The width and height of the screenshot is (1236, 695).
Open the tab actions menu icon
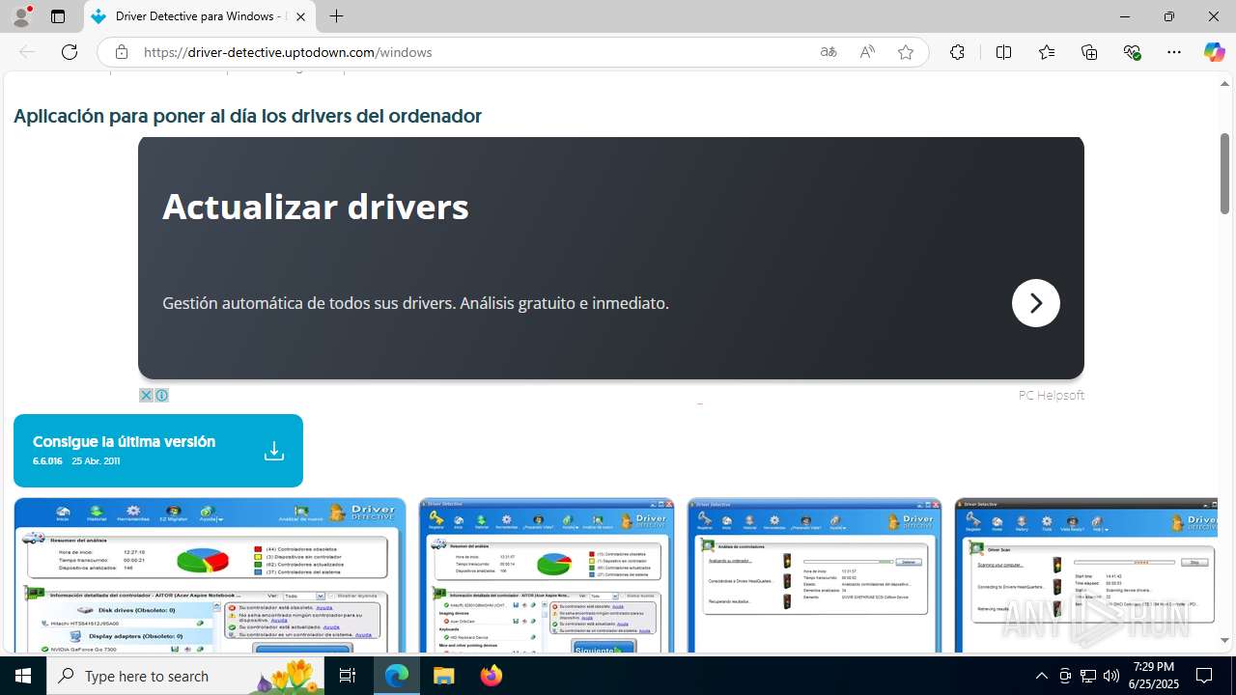(x=58, y=16)
